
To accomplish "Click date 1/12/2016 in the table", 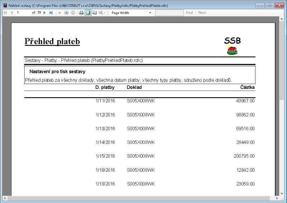I will pos(105,115).
